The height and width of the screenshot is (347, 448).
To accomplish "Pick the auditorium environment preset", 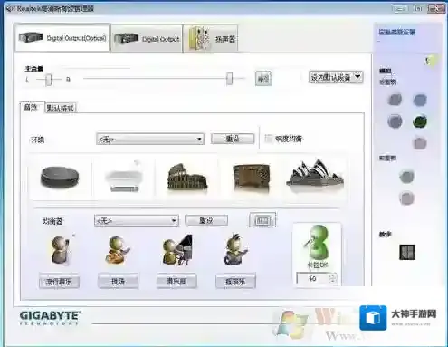I will (252, 178).
